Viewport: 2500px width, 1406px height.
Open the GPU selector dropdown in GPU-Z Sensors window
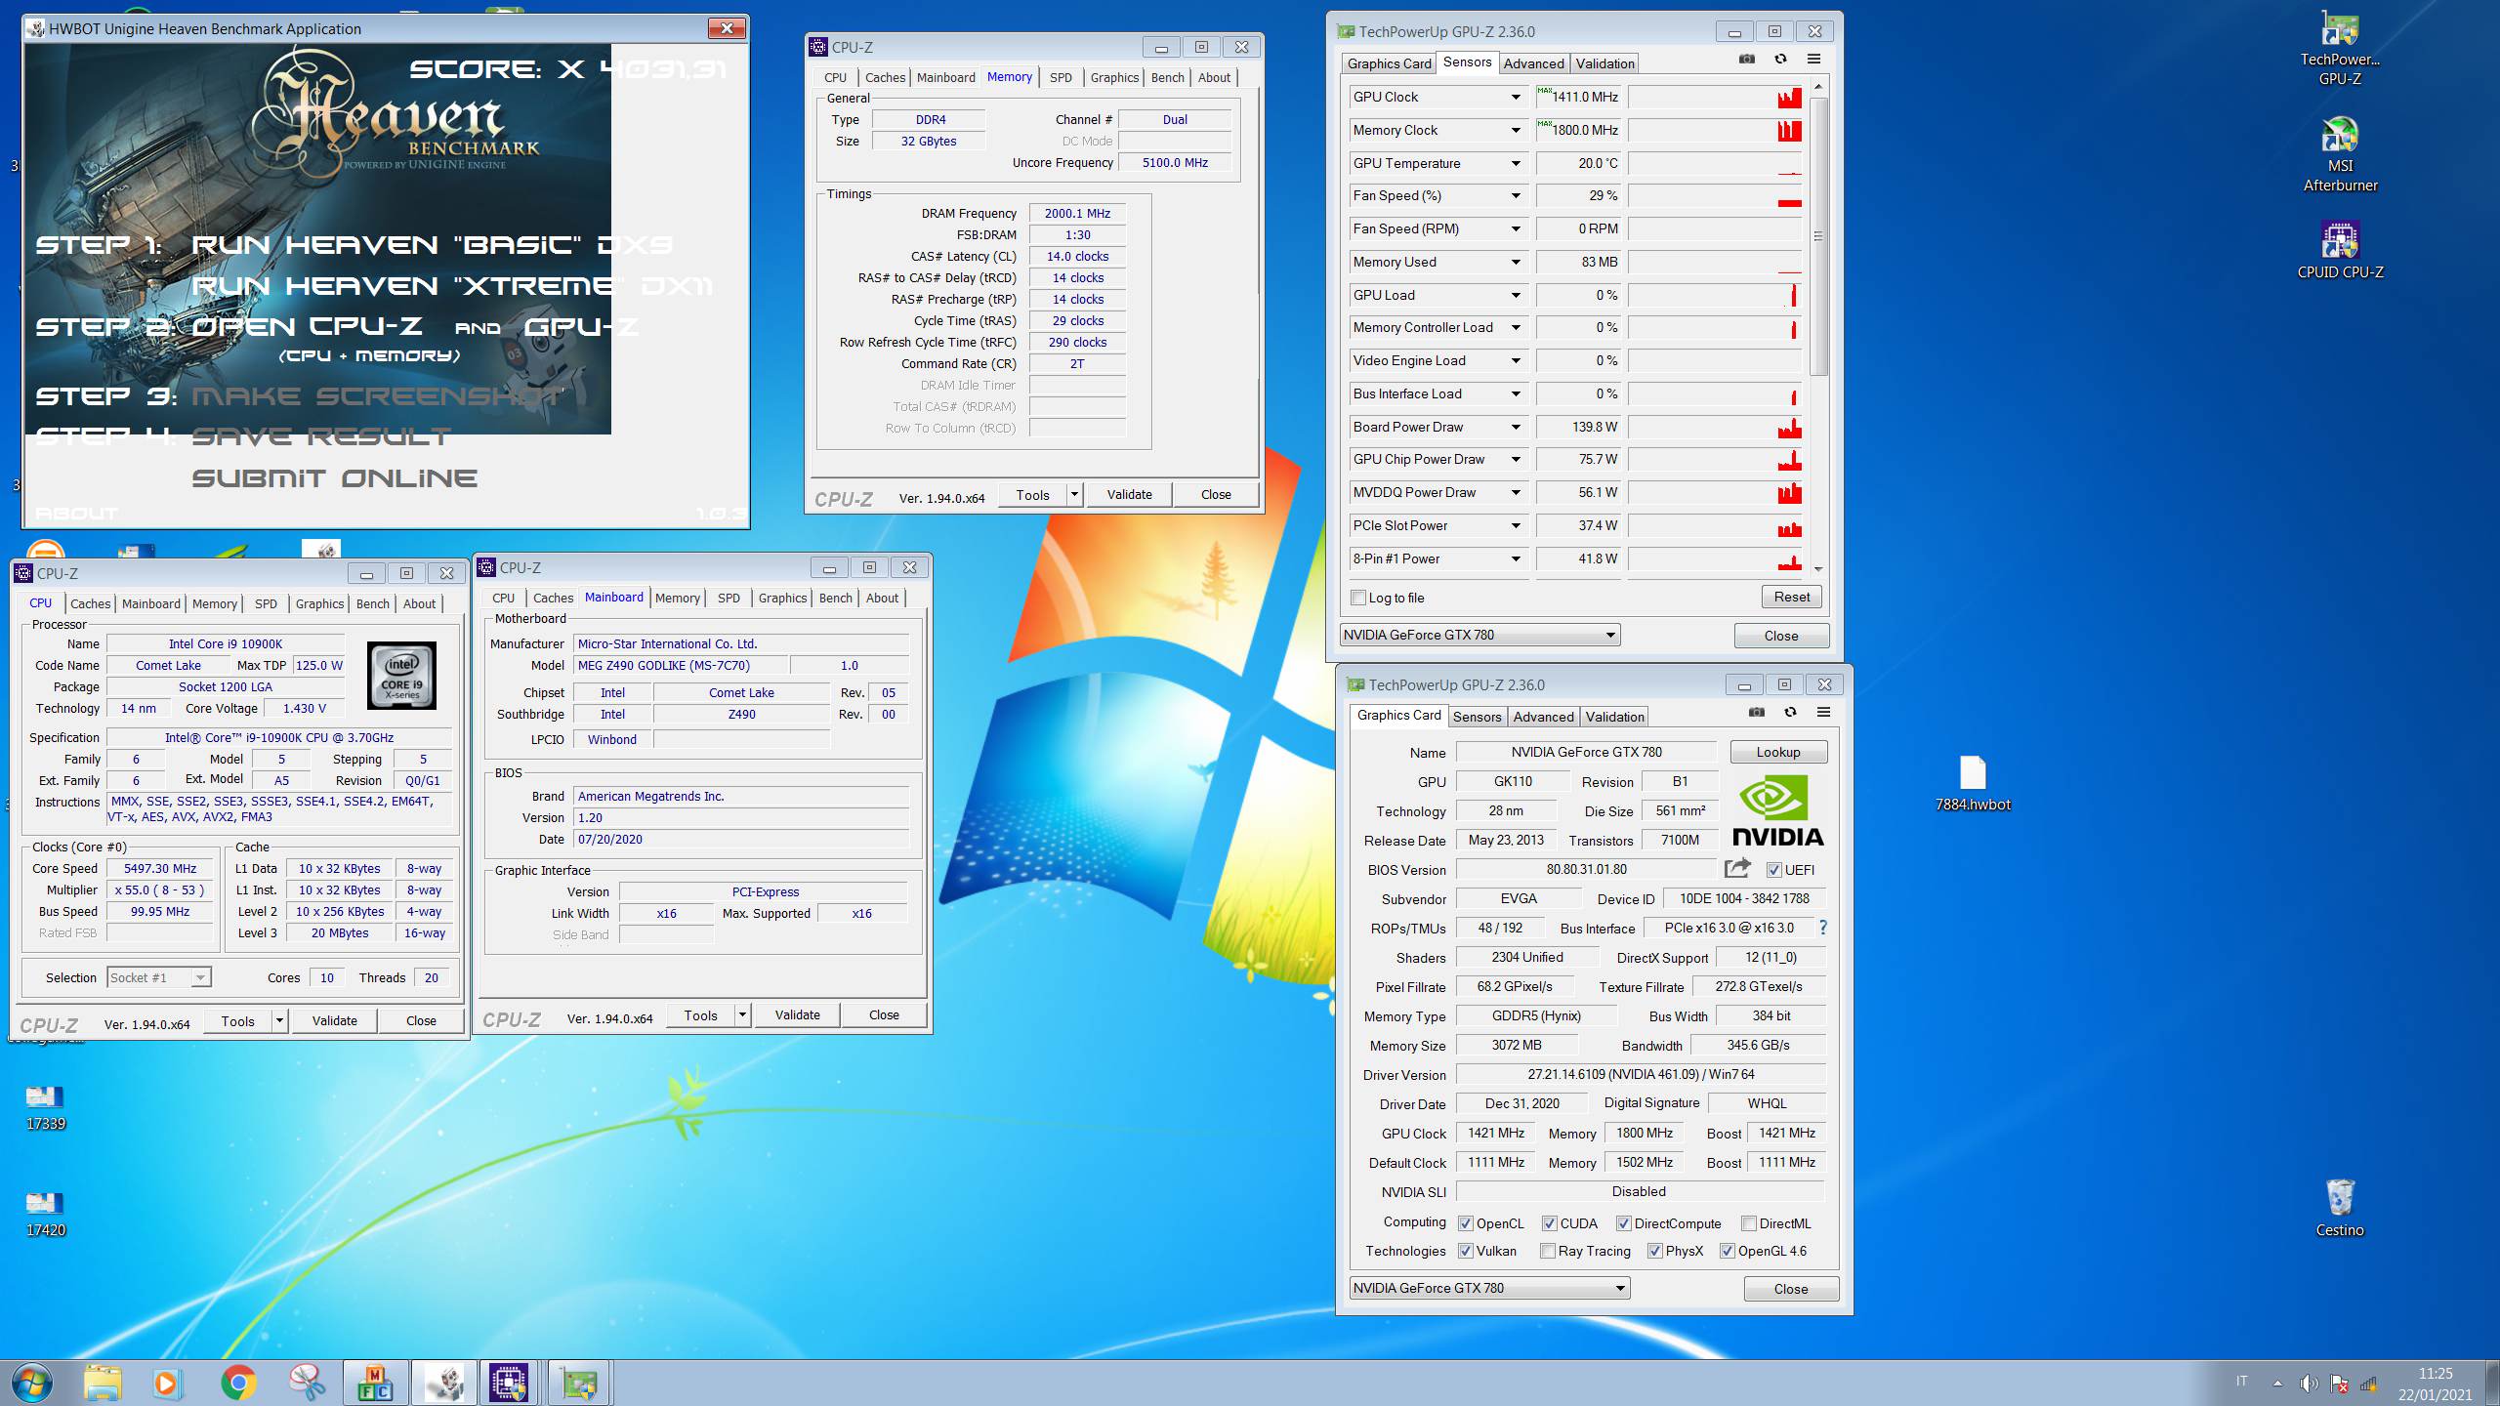(1479, 635)
